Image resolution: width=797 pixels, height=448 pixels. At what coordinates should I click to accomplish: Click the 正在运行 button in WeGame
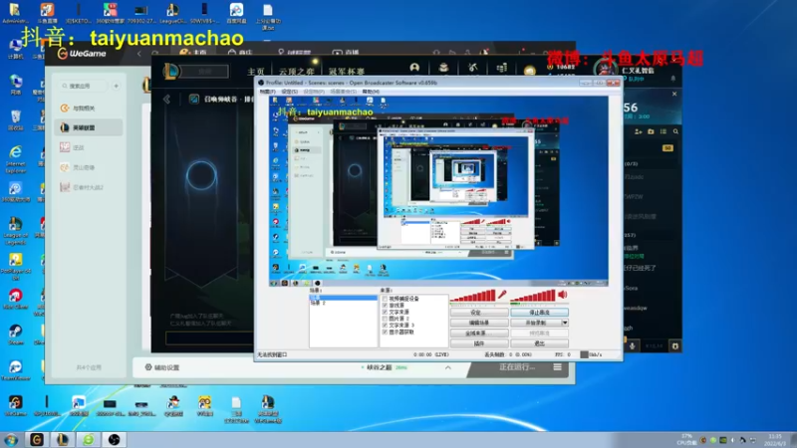[517, 367]
